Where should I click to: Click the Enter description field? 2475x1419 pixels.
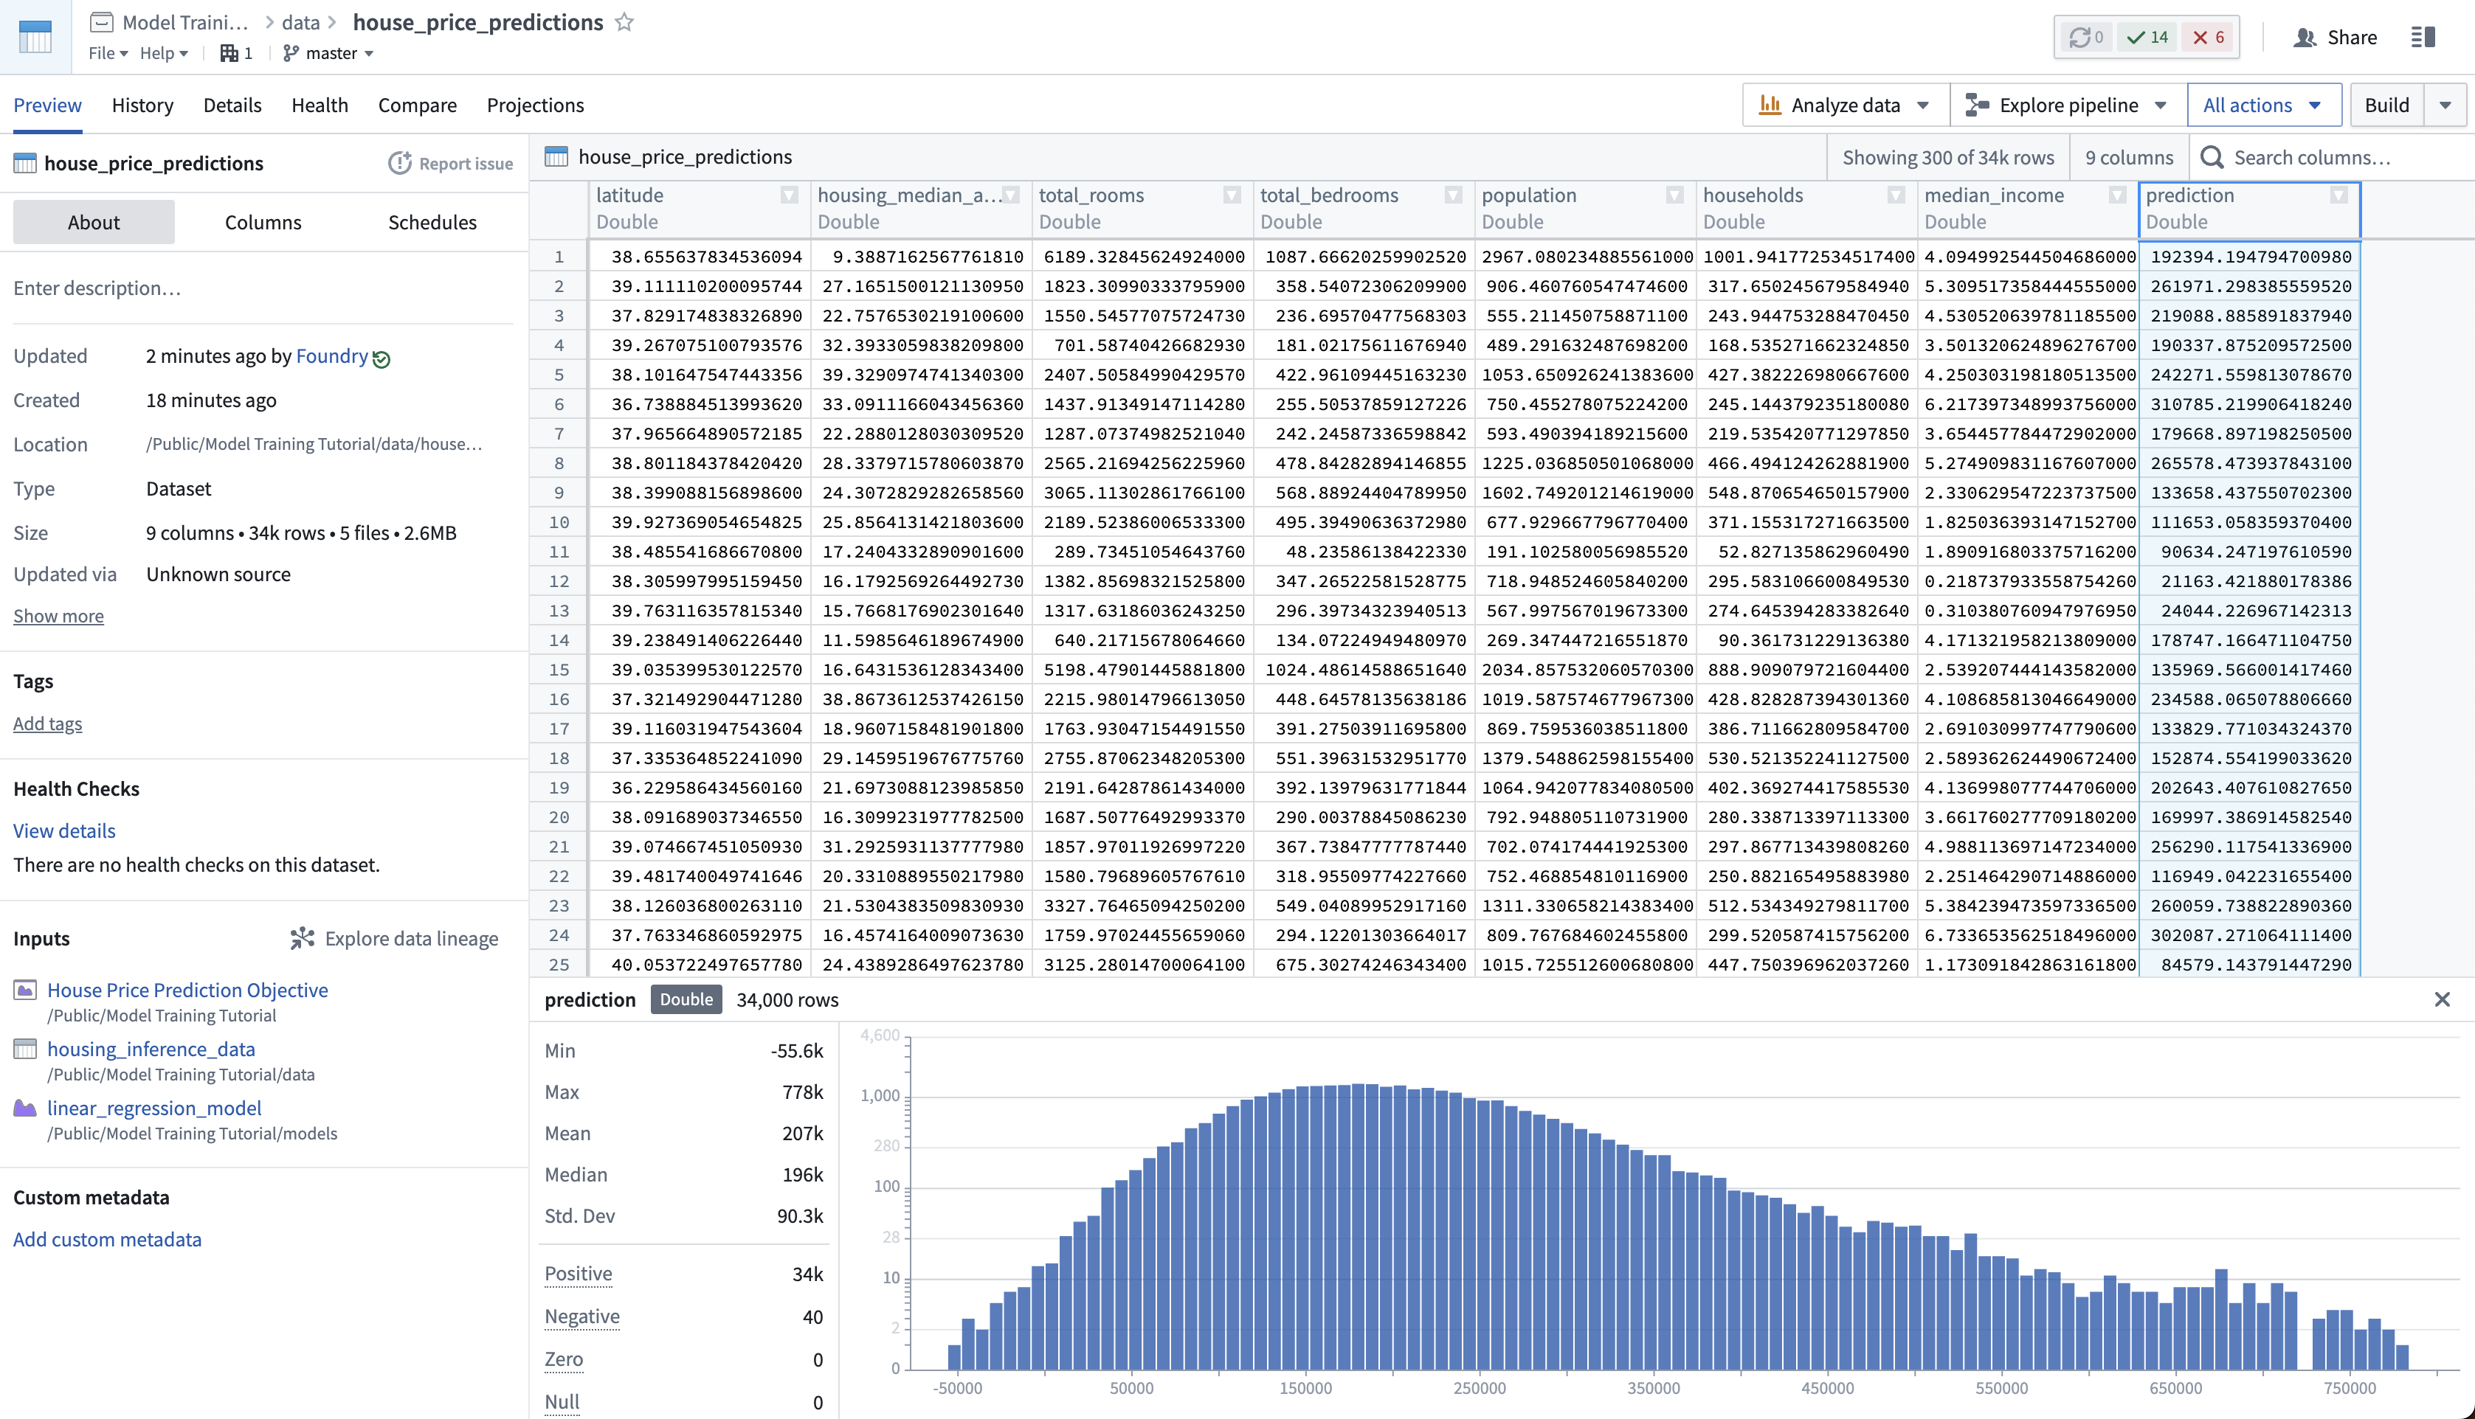[263, 288]
